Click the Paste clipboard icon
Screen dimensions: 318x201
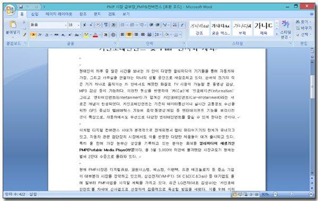tap(13, 24)
